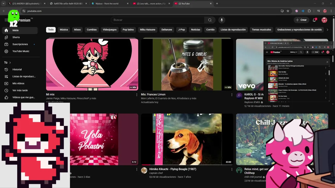Screen dimensions: 335x188
Task: Open options menu for Mix: Frances Limon
Action: coord(232,95)
